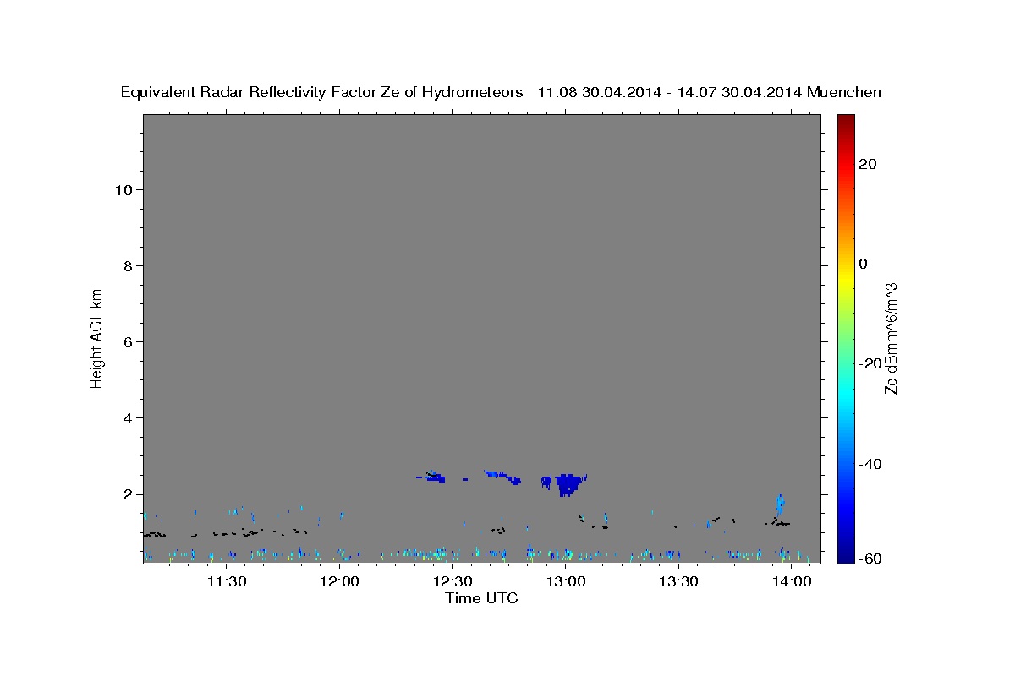The height and width of the screenshot is (676, 1015).
Task: Click the colorbar value '-20'
Action: (870, 363)
